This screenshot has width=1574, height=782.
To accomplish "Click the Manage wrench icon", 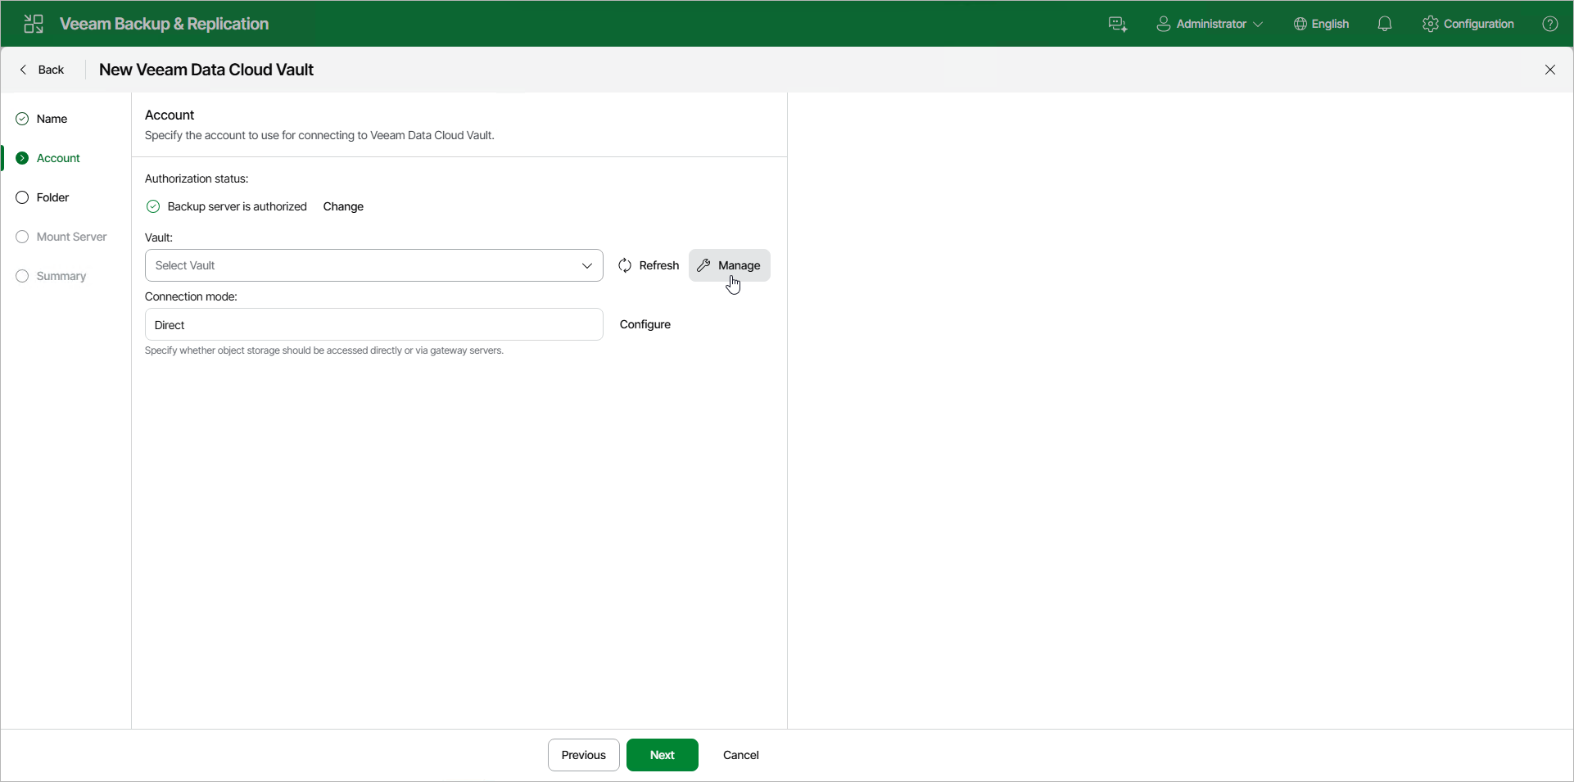I will pyautogui.click(x=703, y=265).
